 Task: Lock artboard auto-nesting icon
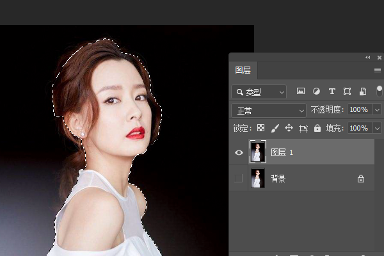303,128
